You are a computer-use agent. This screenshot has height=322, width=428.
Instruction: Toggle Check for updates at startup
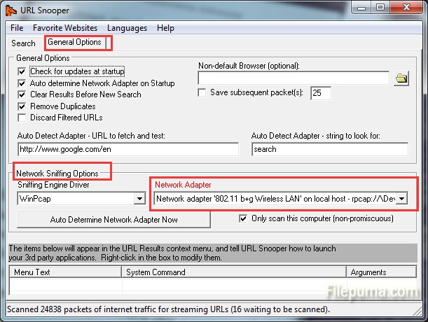[21, 71]
